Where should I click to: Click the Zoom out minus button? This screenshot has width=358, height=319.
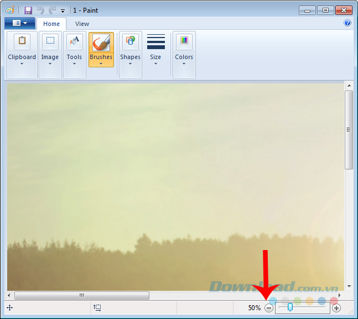(x=269, y=308)
